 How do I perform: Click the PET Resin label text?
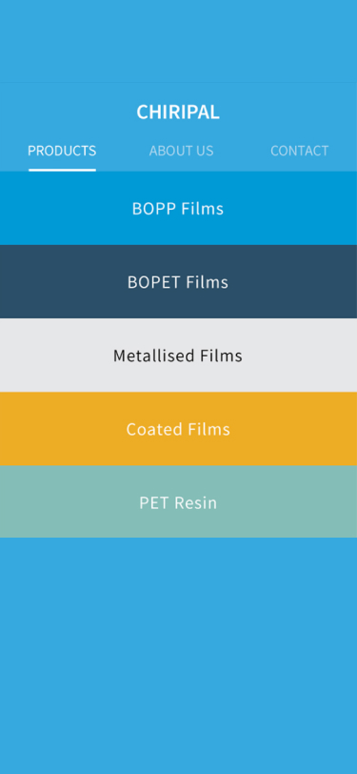pyautogui.click(x=178, y=503)
